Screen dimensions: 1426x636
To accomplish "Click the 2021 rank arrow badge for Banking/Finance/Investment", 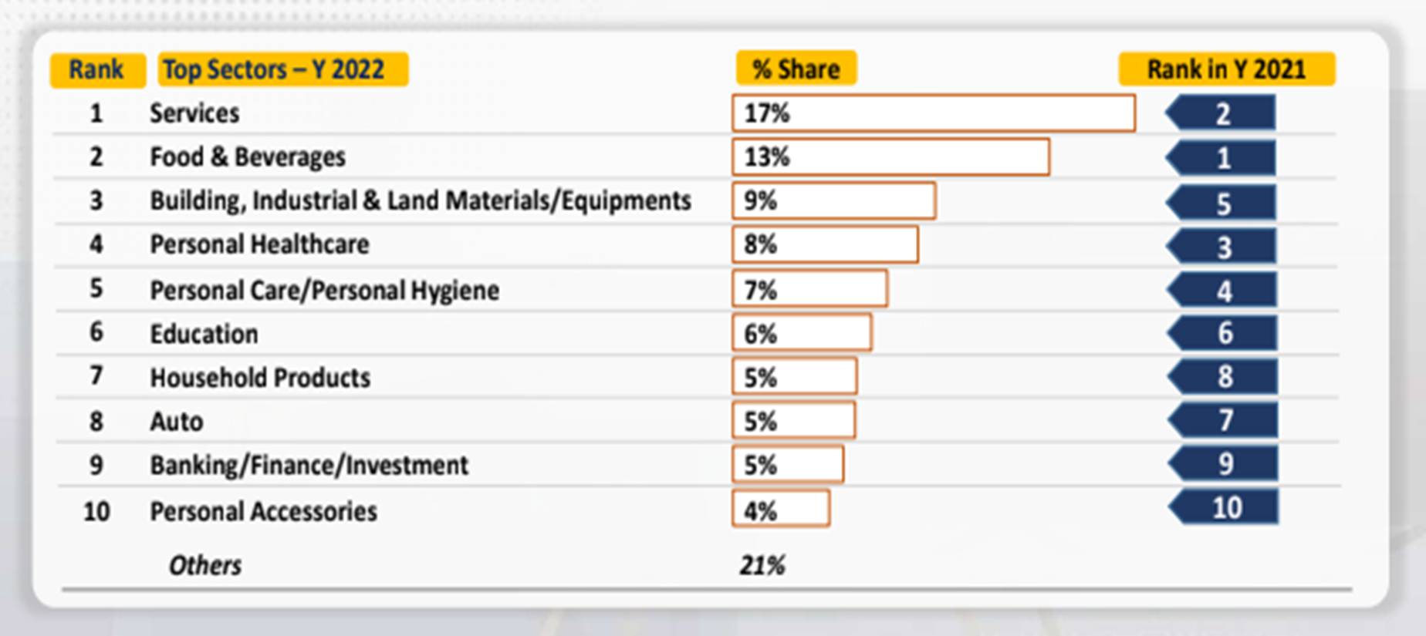I will click(x=1224, y=464).
